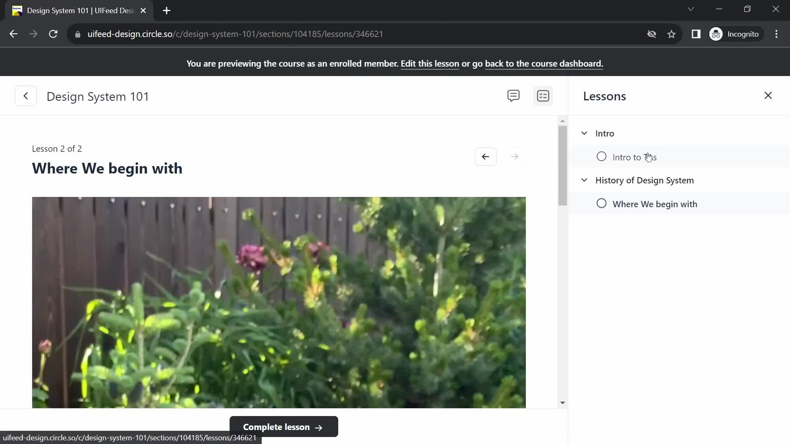Click the browser bookmark star icon
This screenshot has height=444, width=790.
672,34
